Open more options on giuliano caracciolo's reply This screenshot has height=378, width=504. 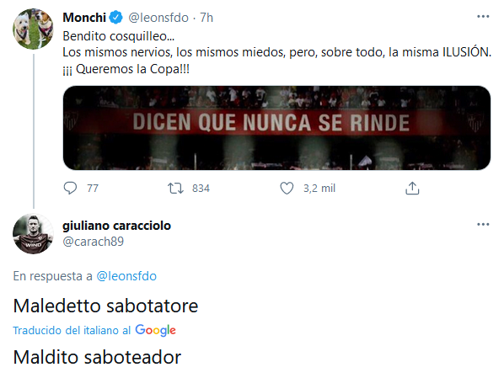click(483, 224)
